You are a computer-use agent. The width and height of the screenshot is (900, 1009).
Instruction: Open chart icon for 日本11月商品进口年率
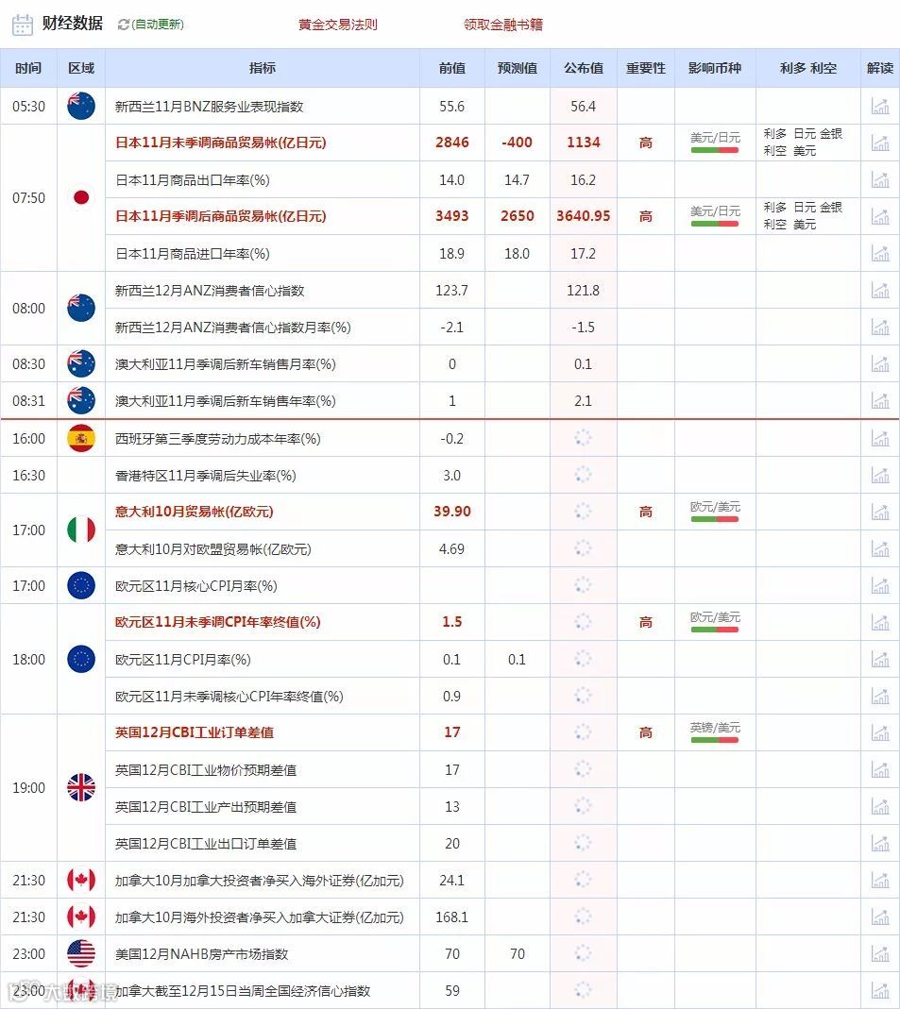880,254
